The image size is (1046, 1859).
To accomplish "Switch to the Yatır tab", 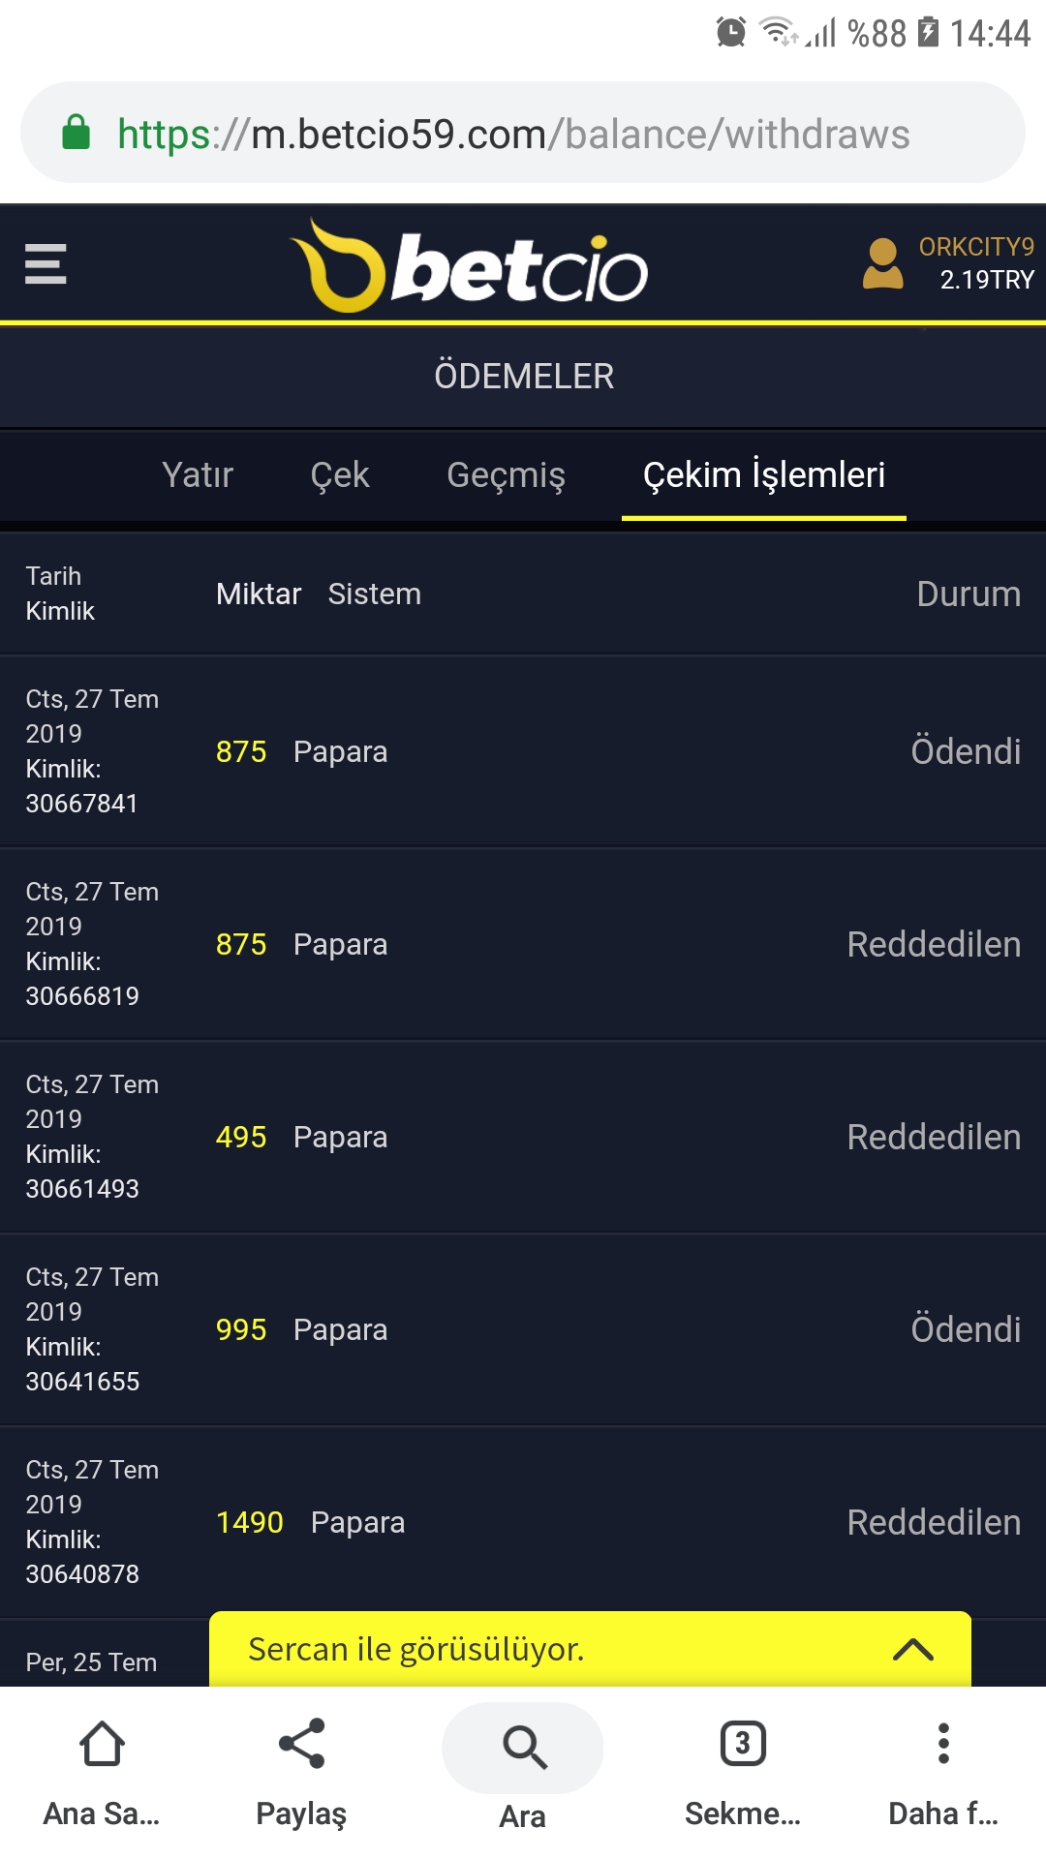I will click(198, 475).
